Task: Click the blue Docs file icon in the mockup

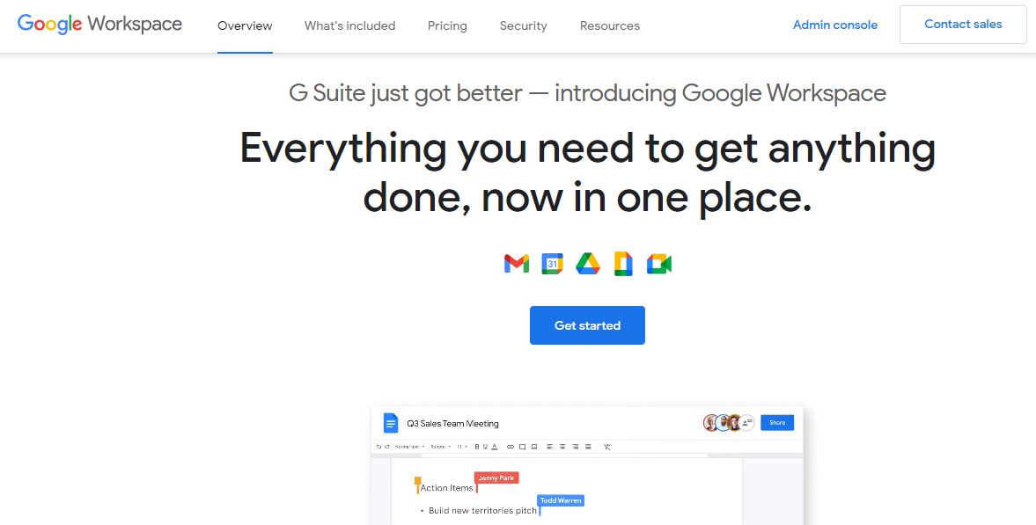Action: (391, 423)
